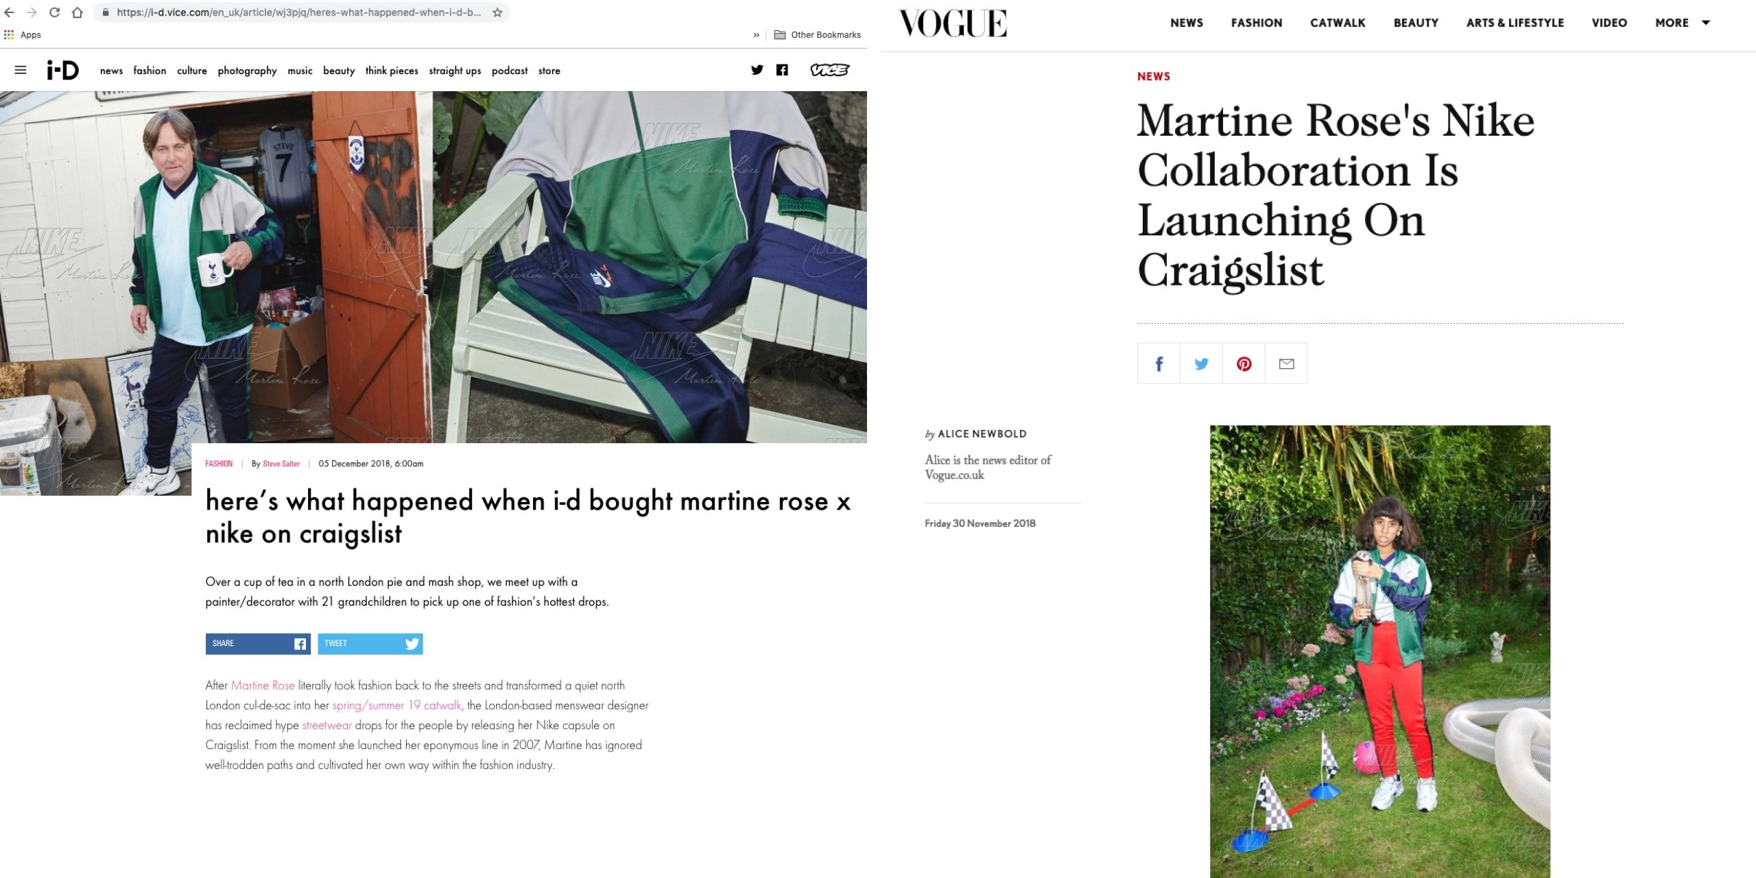Go to browser home page icon
Screen dimensions: 1756x878
point(78,12)
